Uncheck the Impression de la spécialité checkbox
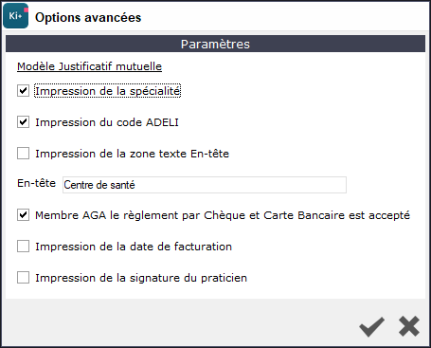This screenshot has width=431, height=348. pos(23,91)
